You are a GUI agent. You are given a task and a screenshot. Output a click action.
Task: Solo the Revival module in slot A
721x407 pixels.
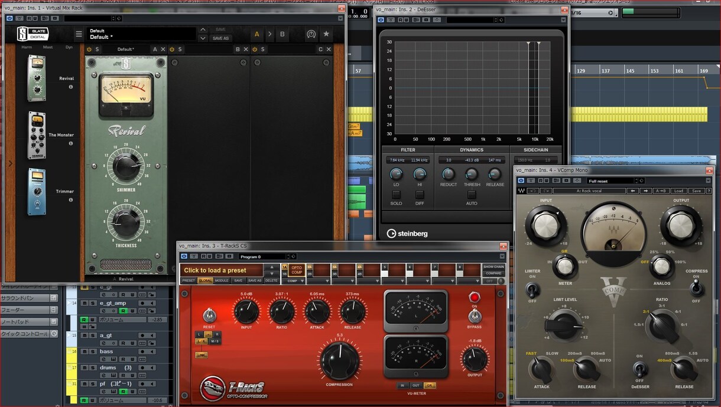pos(97,49)
